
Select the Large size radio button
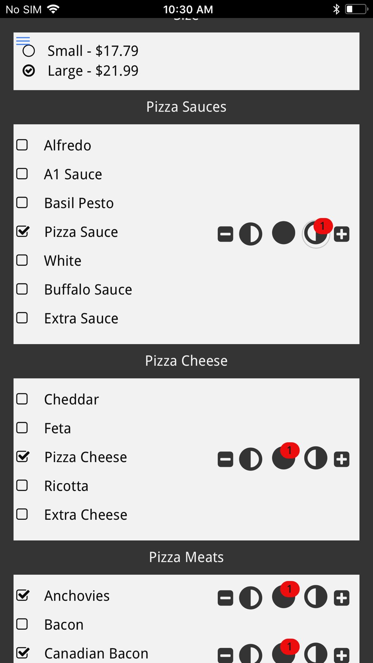pyautogui.click(x=29, y=70)
